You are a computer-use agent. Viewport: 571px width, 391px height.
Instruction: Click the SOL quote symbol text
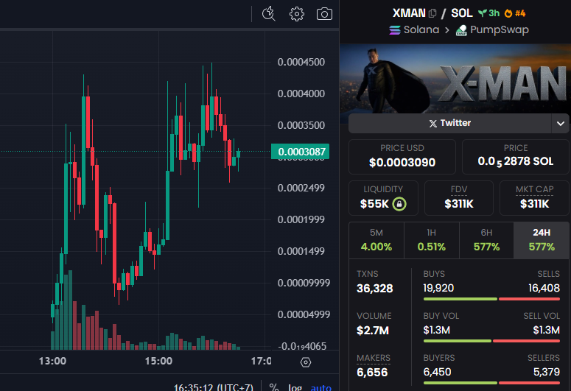point(462,13)
